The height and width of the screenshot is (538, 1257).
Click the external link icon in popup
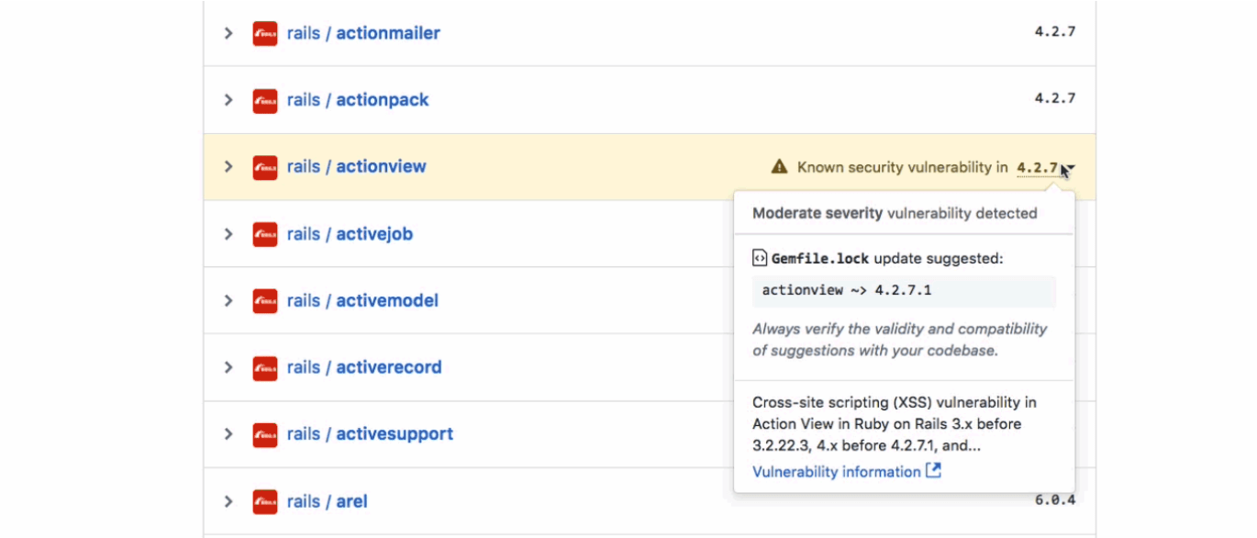[933, 471]
